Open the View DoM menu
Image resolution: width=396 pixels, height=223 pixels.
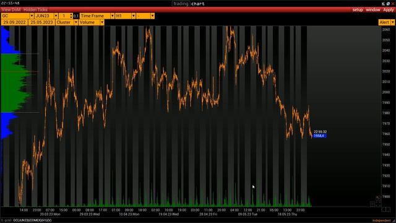tap(11, 10)
